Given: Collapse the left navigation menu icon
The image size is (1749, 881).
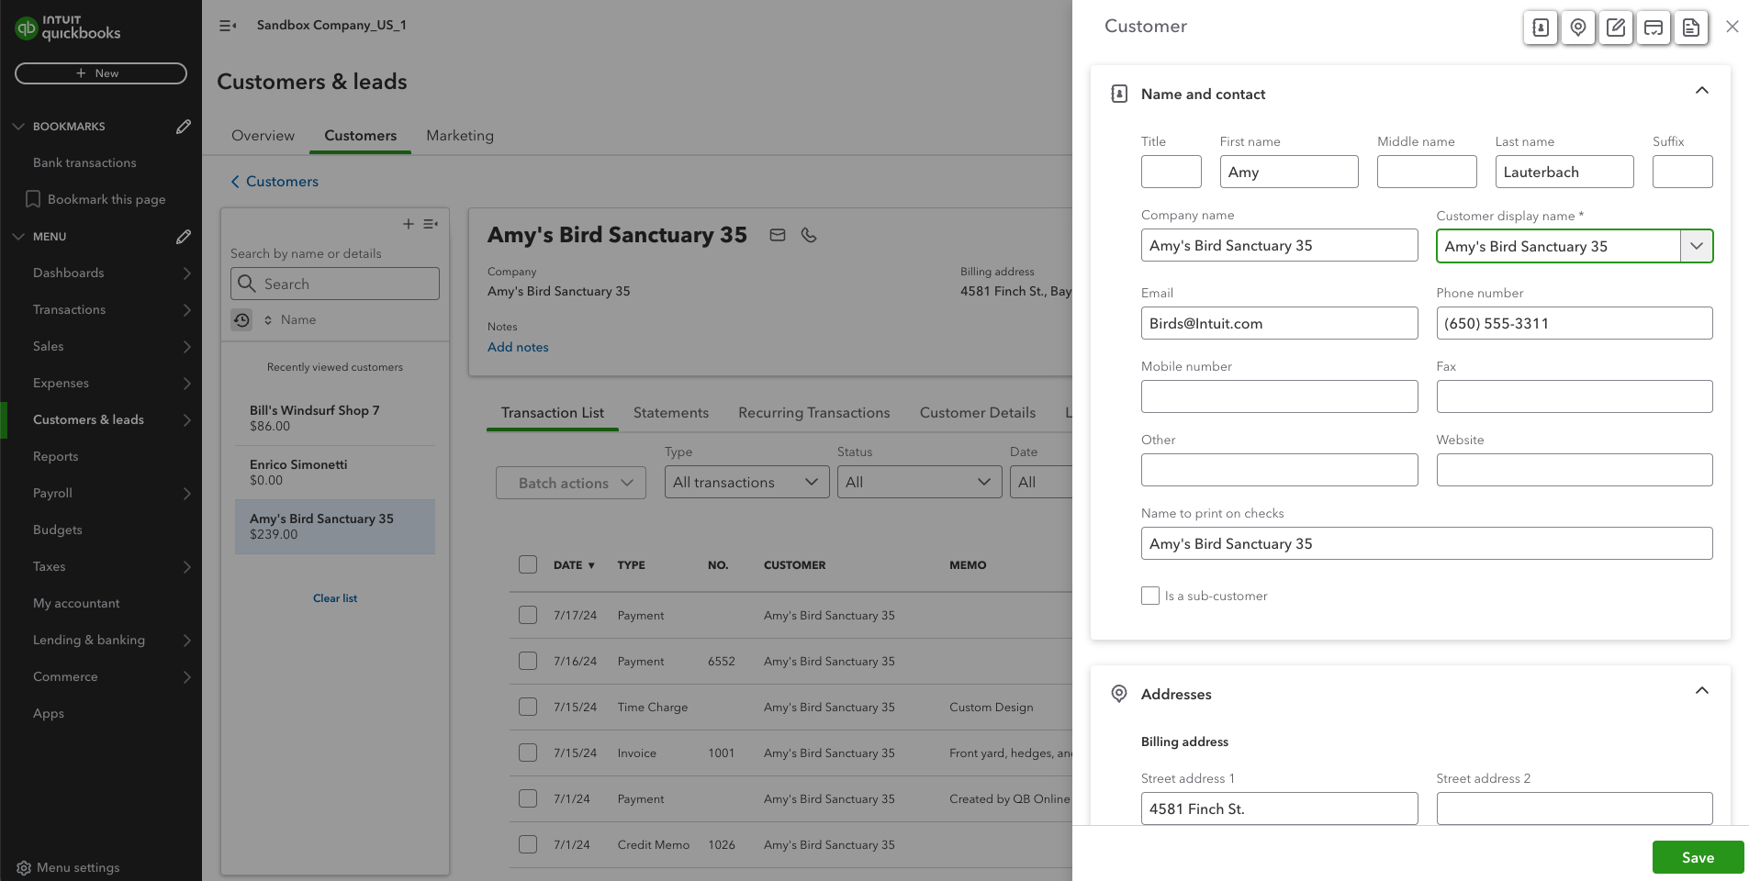Looking at the screenshot, I should [228, 26].
